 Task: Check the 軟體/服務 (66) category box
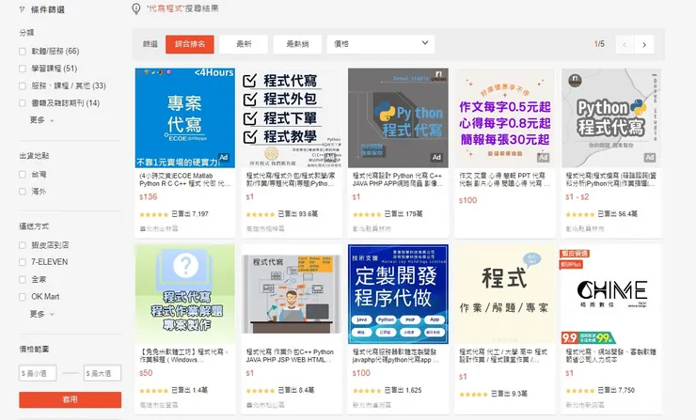(x=23, y=52)
